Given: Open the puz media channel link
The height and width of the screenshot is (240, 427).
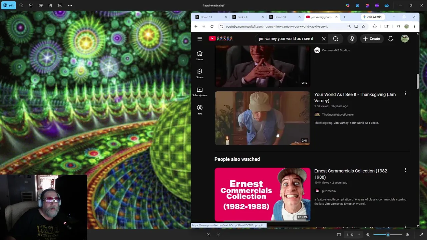Looking at the screenshot, I should [x=329, y=191].
